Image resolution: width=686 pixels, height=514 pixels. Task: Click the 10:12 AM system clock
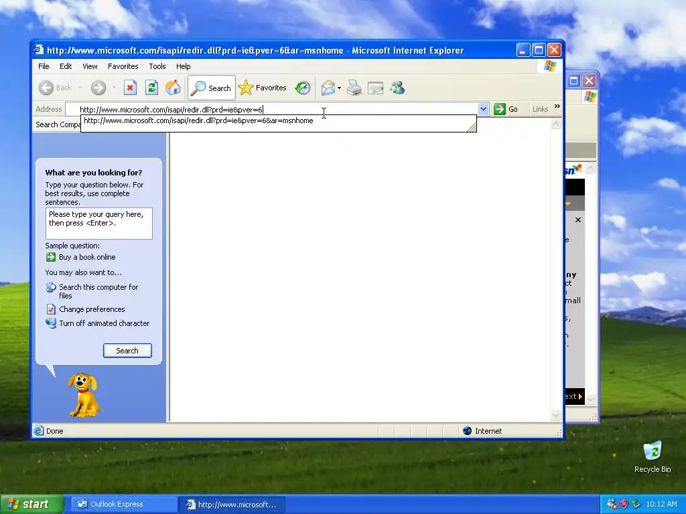click(x=661, y=505)
